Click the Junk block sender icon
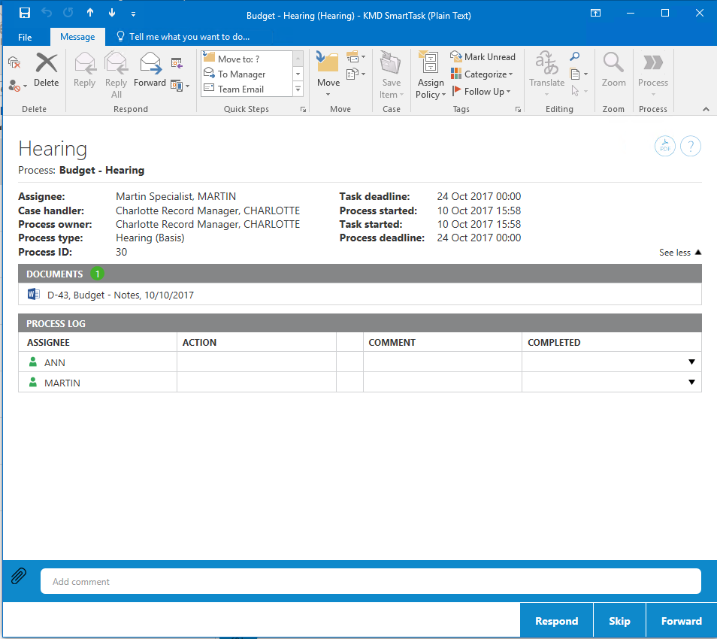Viewport: 717px width, 639px height. [x=15, y=86]
